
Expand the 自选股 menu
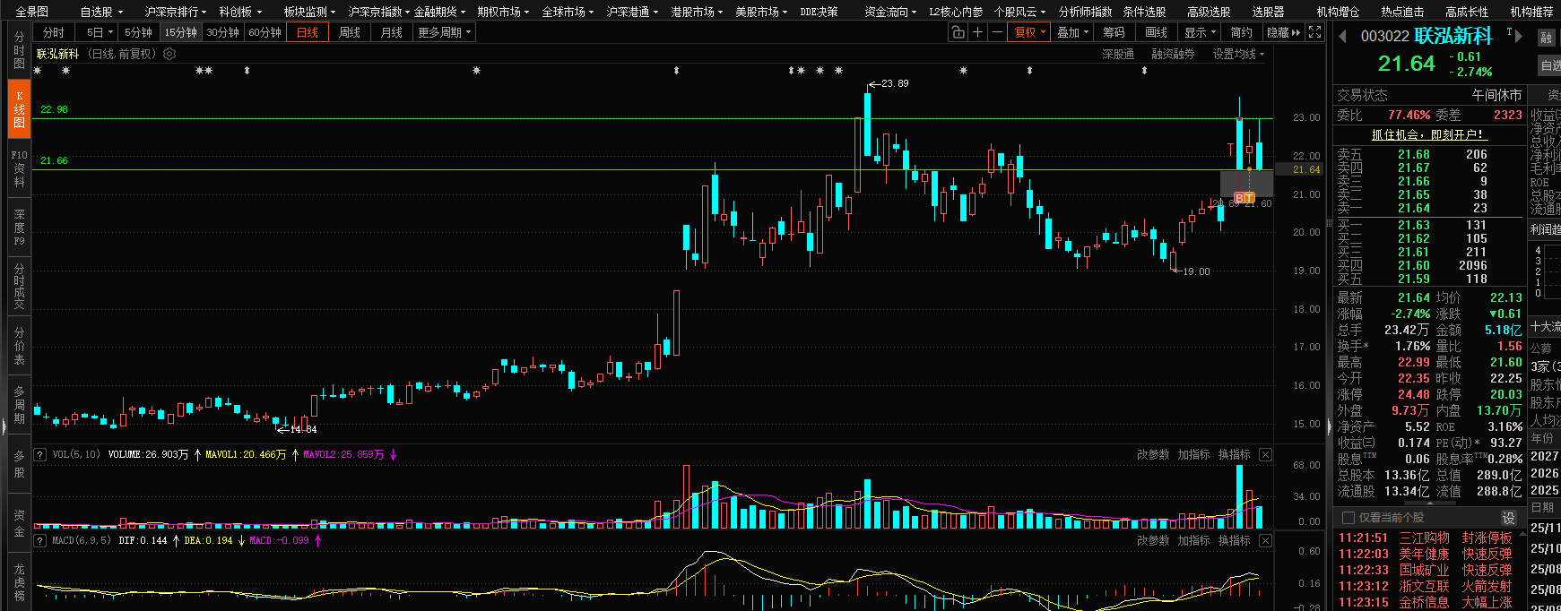point(100,12)
